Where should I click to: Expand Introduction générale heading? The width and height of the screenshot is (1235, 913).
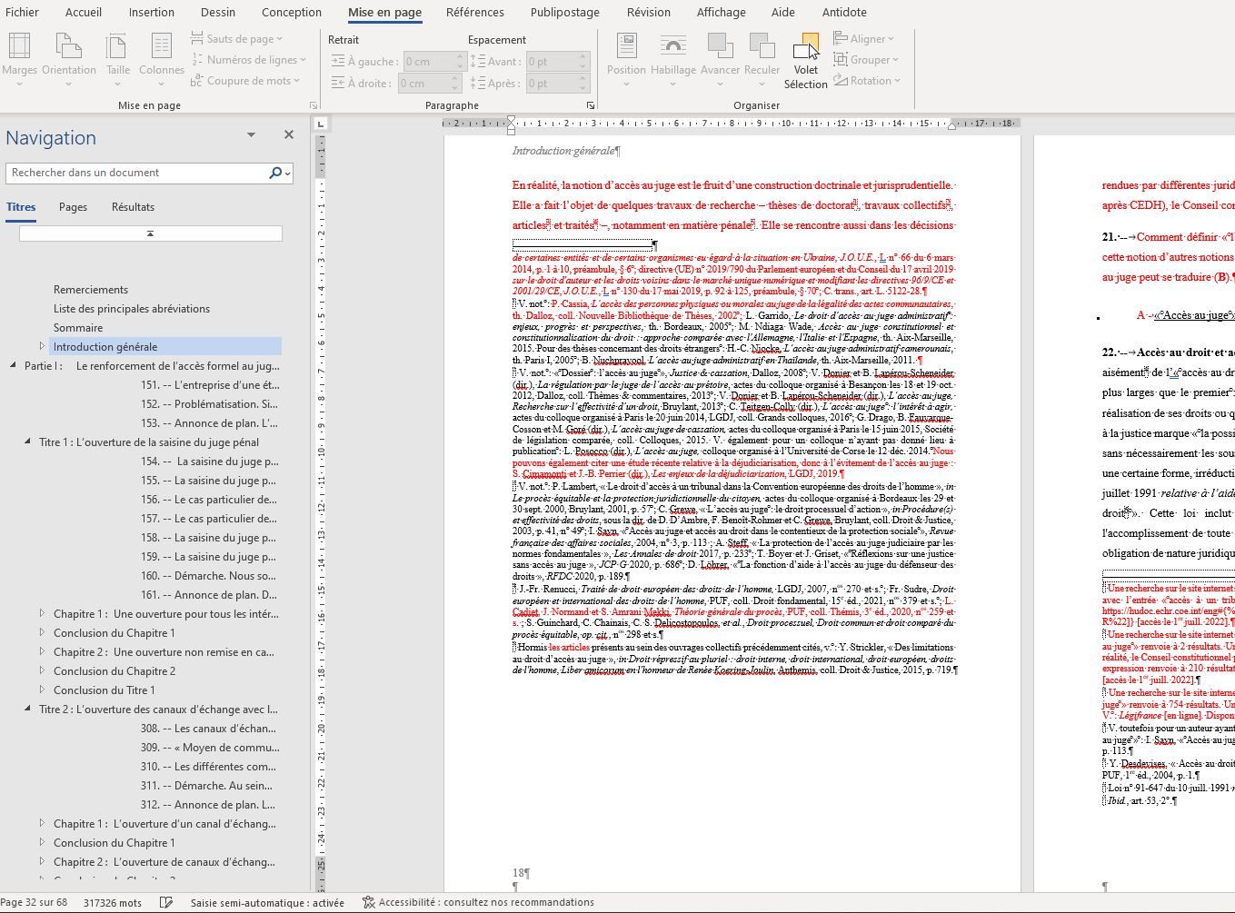42,346
